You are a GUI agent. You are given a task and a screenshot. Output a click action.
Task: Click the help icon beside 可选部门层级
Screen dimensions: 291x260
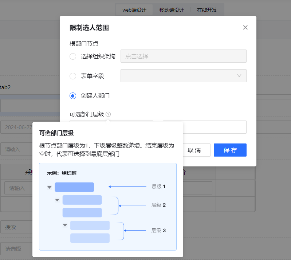(108, 114)
